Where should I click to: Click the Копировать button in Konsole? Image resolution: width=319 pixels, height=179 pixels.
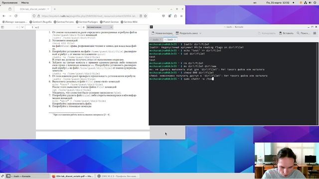click(267, 33)
